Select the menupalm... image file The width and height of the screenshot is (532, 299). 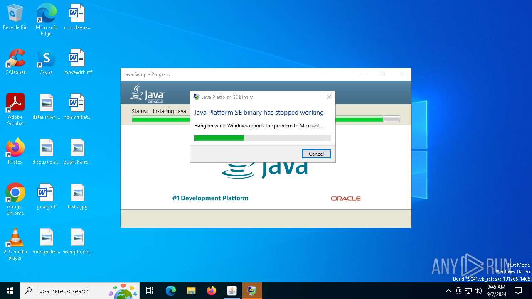pos(46,242)
